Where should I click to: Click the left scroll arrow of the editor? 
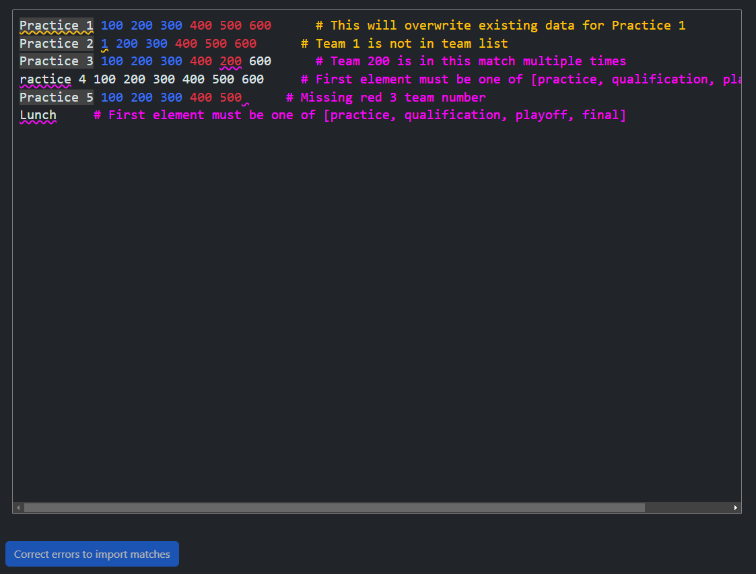coord(18,507)
